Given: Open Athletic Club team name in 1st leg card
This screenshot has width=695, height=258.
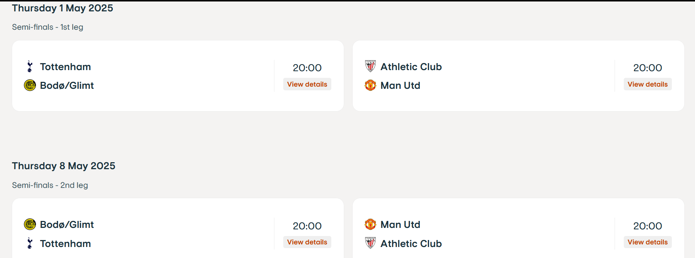Looking at the screenshot, I should point(411,67).
